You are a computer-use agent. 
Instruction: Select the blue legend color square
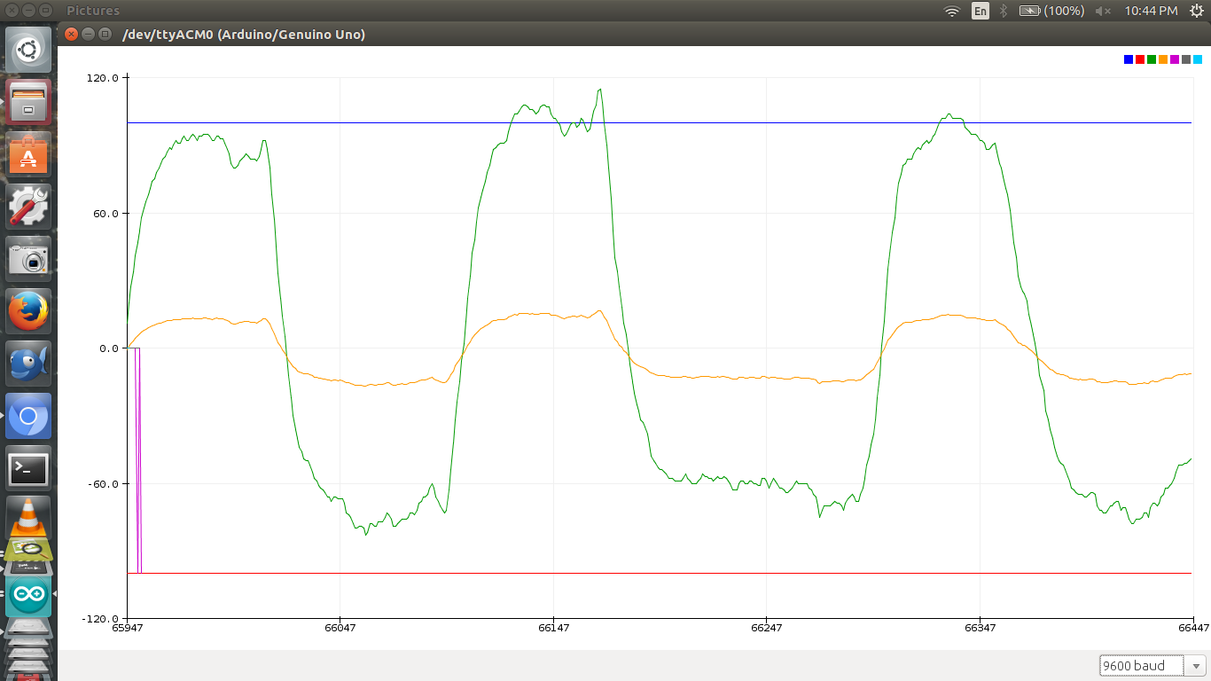(x=1129, y=59)
